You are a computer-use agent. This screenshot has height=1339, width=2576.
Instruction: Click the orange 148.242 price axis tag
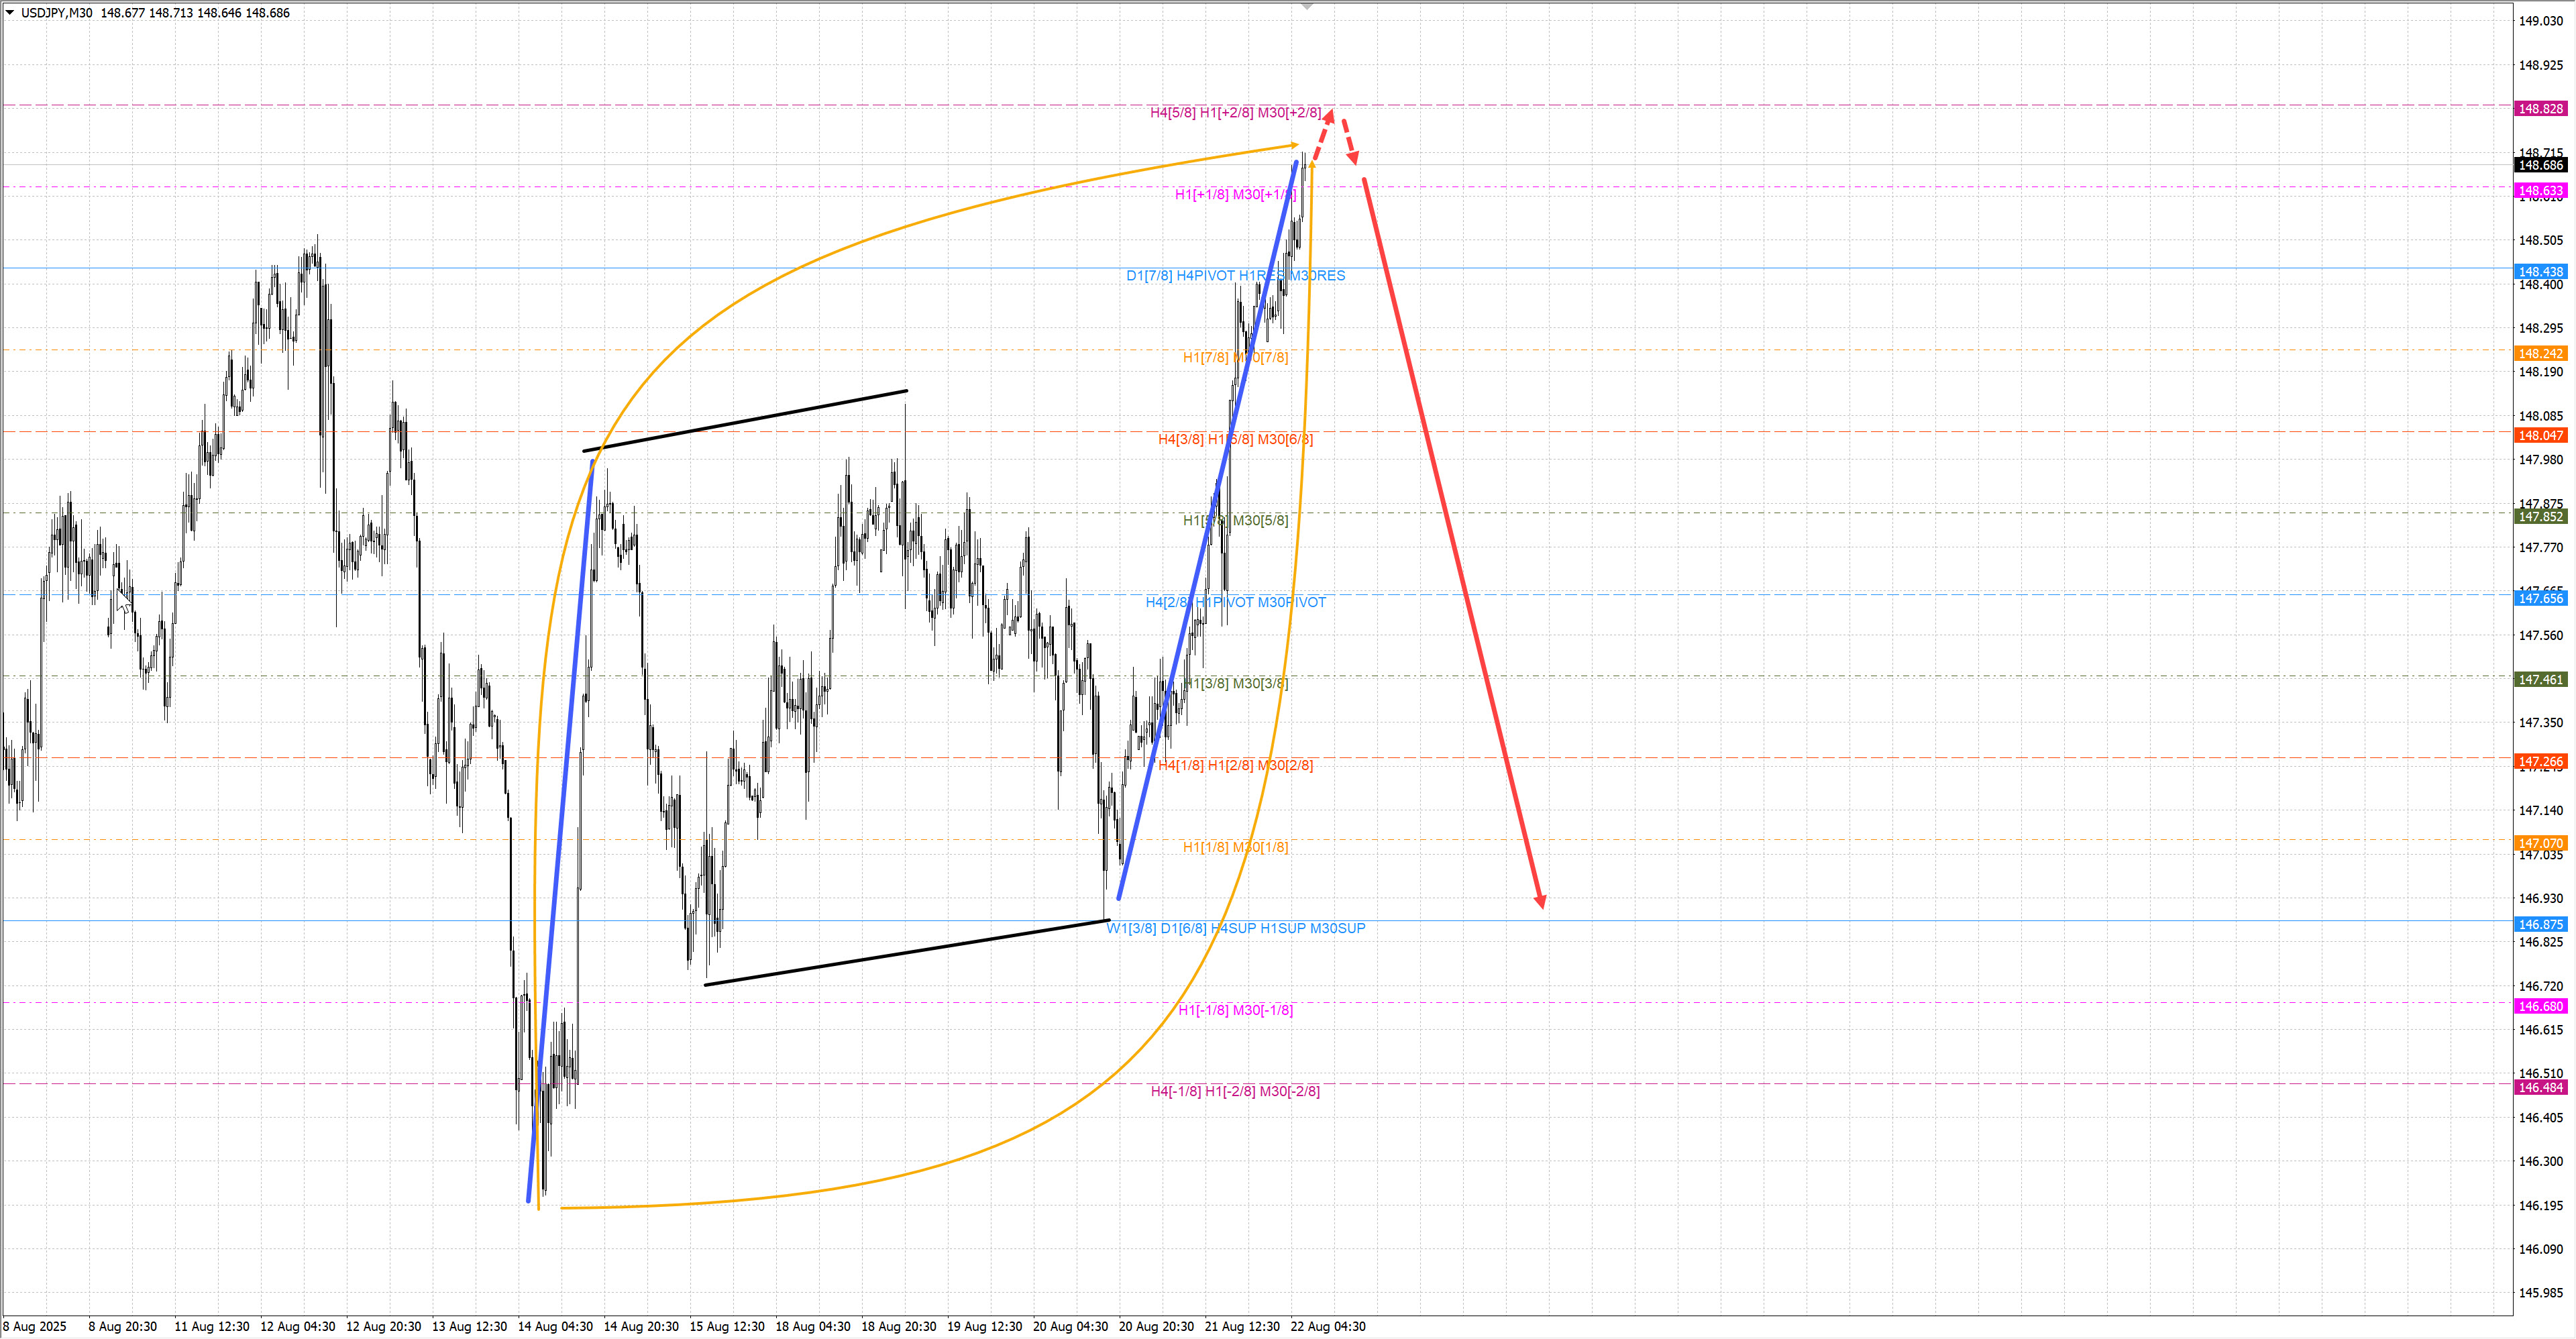pyautogui.click(x=2540, y=354)
